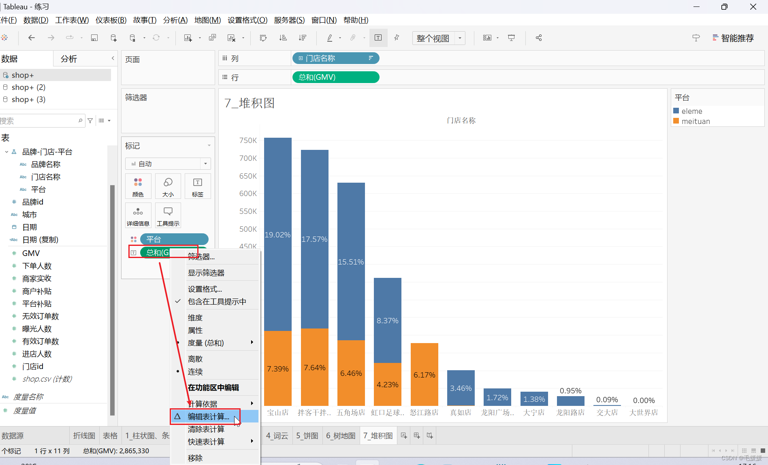Open the 标签 label mark card
The height and width of the screenshot is (465, 768).
coord(198,186)
